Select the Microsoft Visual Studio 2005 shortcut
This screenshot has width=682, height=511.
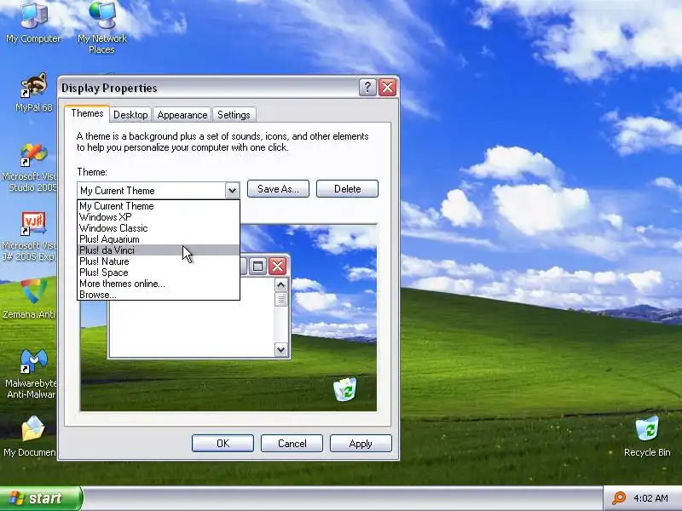click(x=31, y=168)
